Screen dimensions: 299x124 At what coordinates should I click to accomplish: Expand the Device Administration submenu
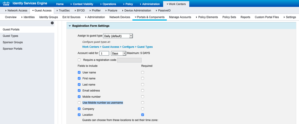(136, 10)
